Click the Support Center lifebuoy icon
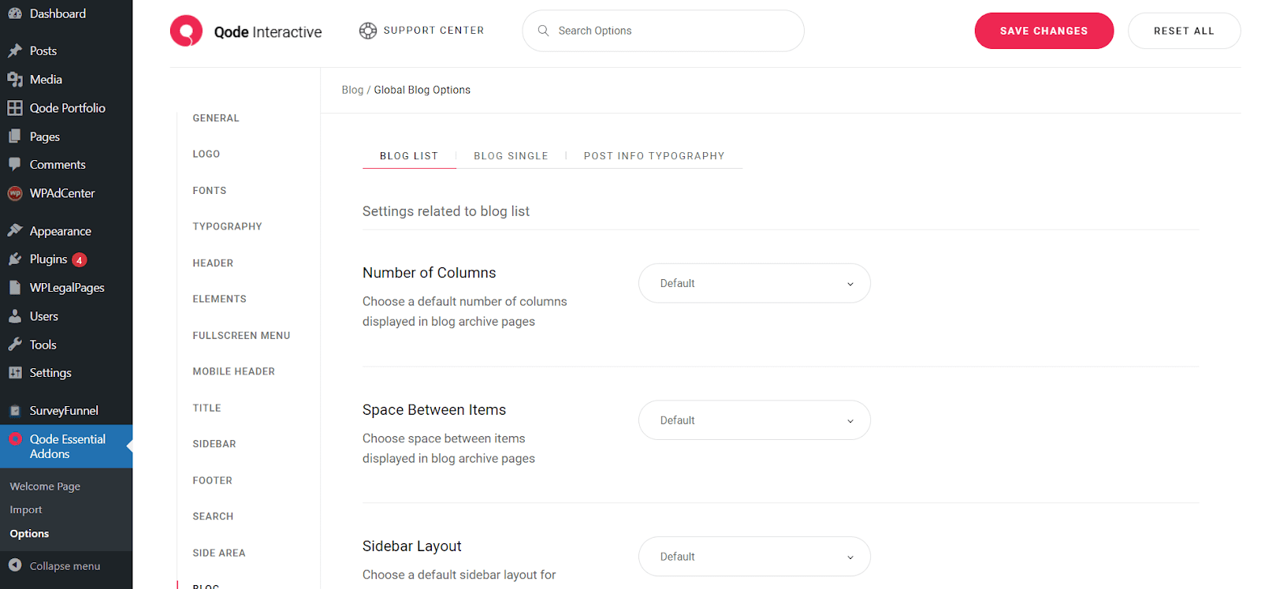Screen dimensions: 1261x589 [368, 31]
